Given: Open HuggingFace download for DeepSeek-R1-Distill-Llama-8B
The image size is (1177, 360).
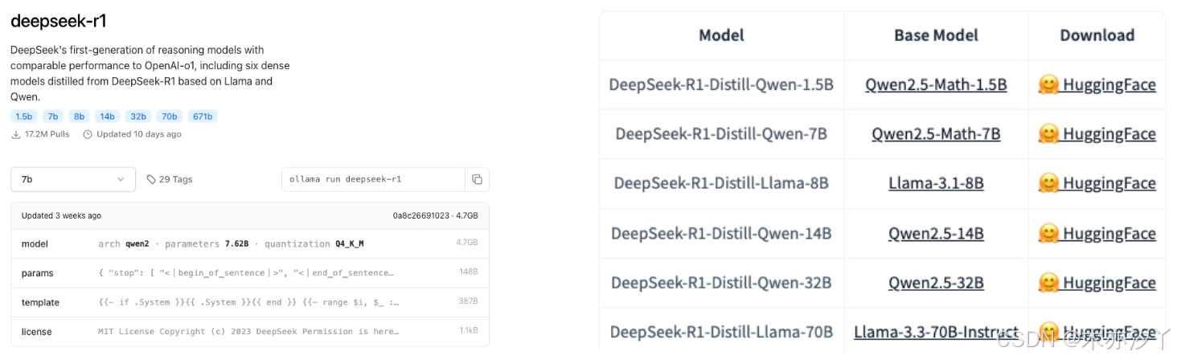Looking at the screenshot, I should [1097, 183].
